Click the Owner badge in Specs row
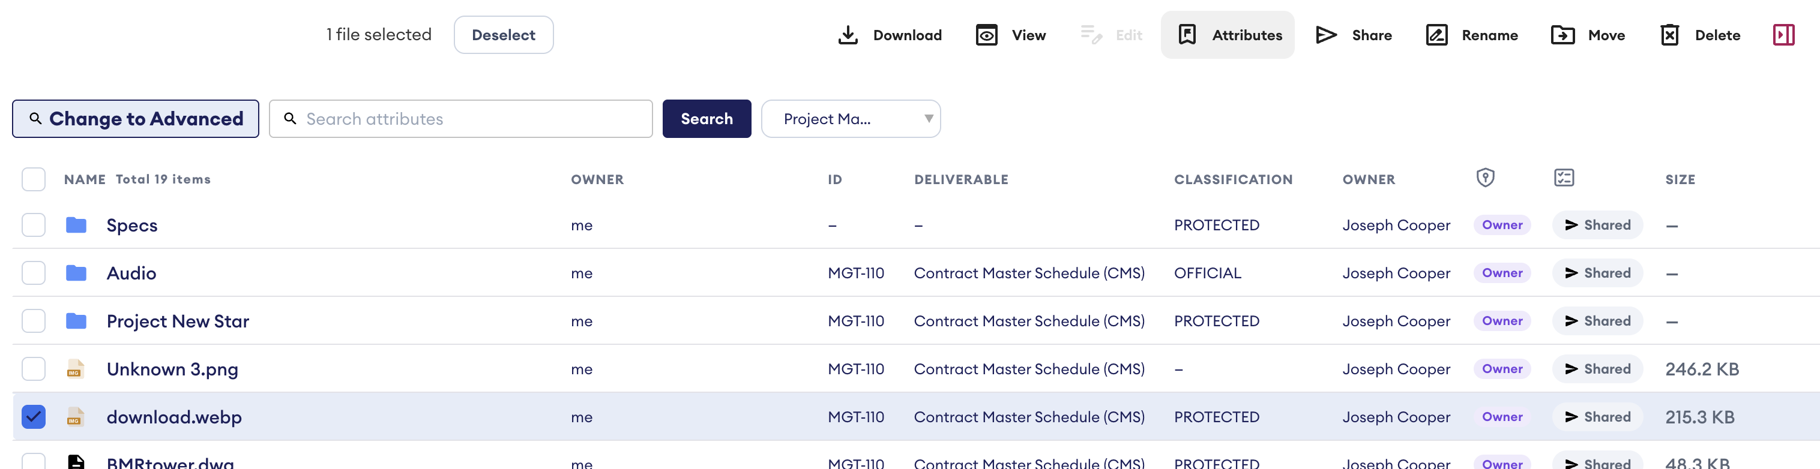This screenshot has height=469, width=1820. click(1502, 226)
